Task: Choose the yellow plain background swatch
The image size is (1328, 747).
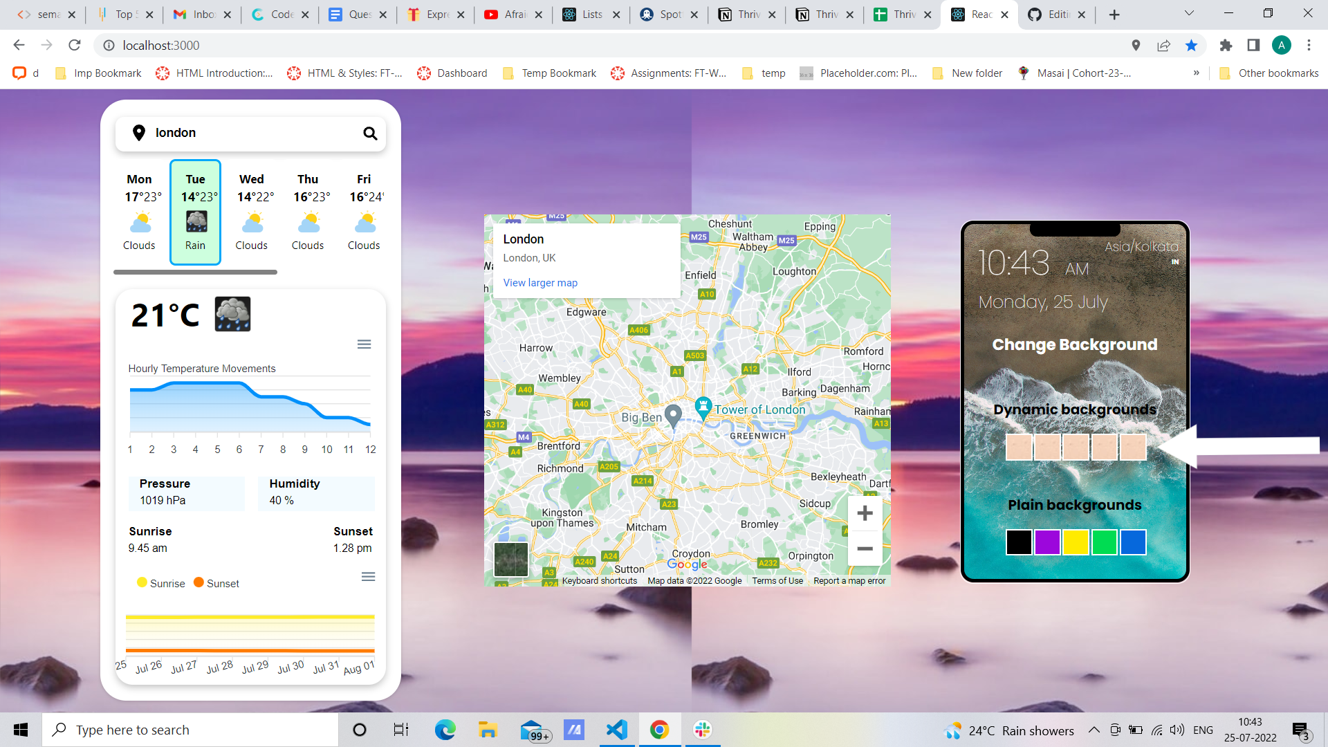Action: click(1076, 542)
